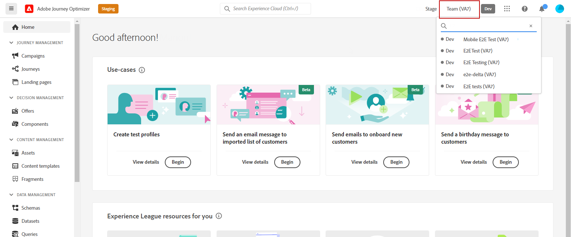Click the onboard new customers illustration
The image size is (571, 237).
[x=377, y=105]
